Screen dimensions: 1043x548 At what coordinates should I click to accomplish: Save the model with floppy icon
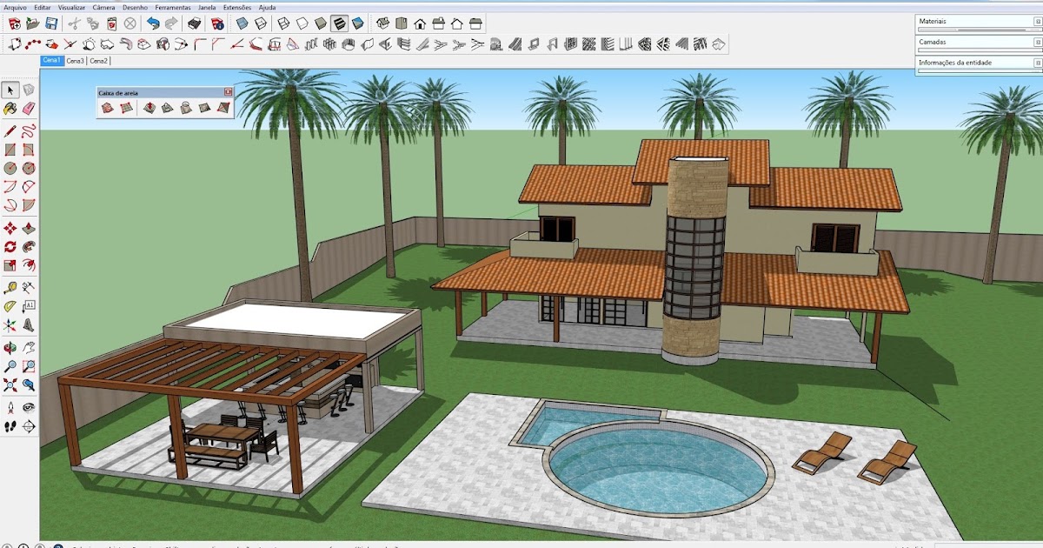click(x=51, y=23)
